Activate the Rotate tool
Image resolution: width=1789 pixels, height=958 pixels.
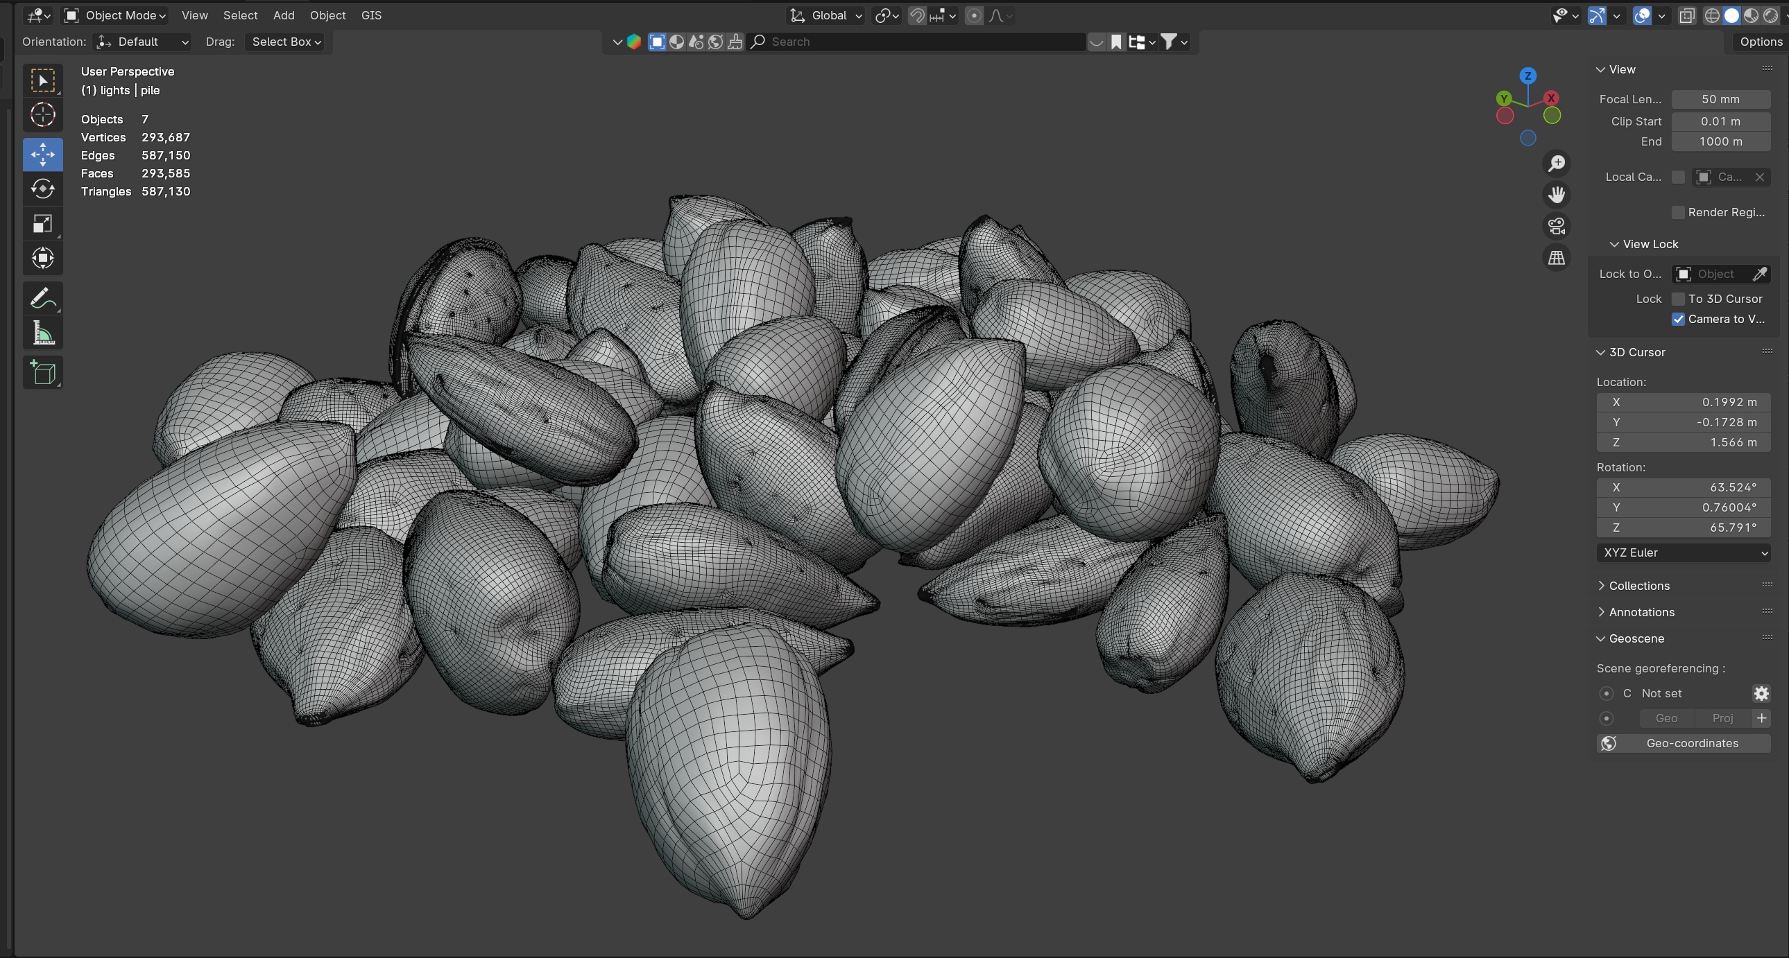click(42, 188)
